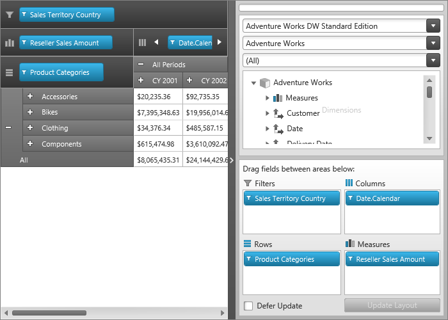Viewport: 448px width, 320px height.
Task: Select the $7,395,348.63 cell
Action: [x=158, y=113]
